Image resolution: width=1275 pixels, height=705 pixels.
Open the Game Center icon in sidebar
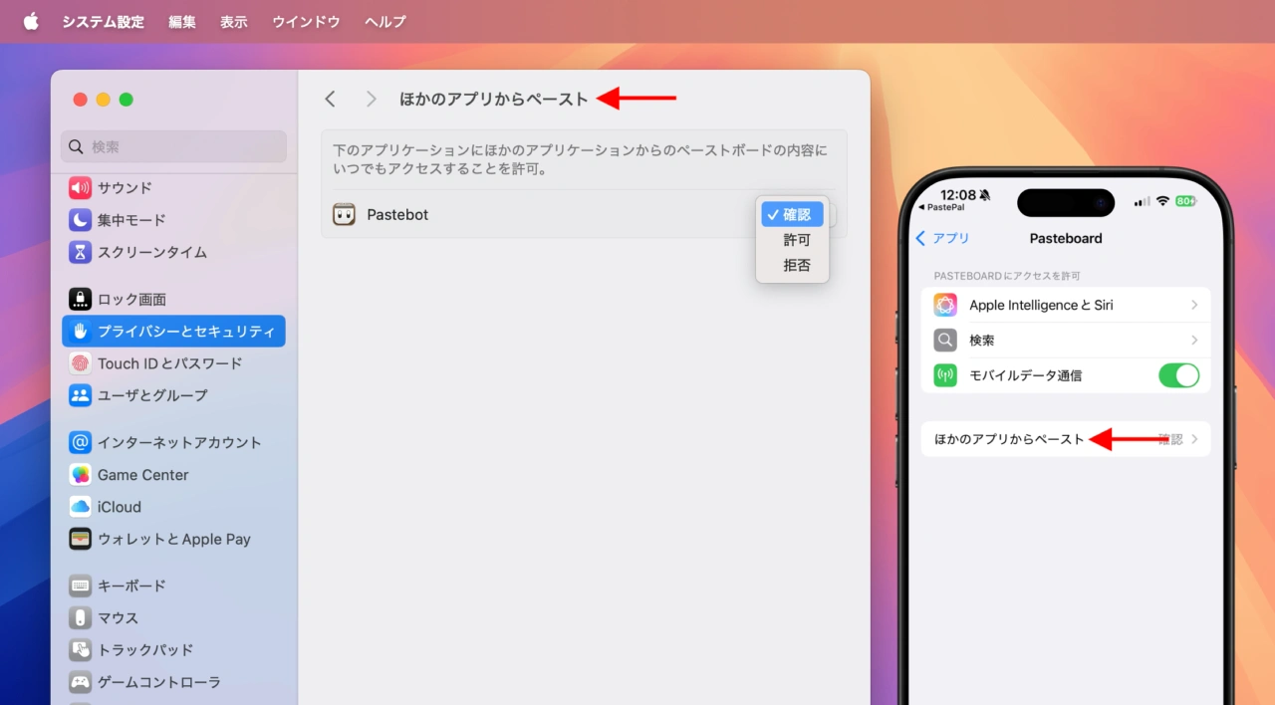80,475
